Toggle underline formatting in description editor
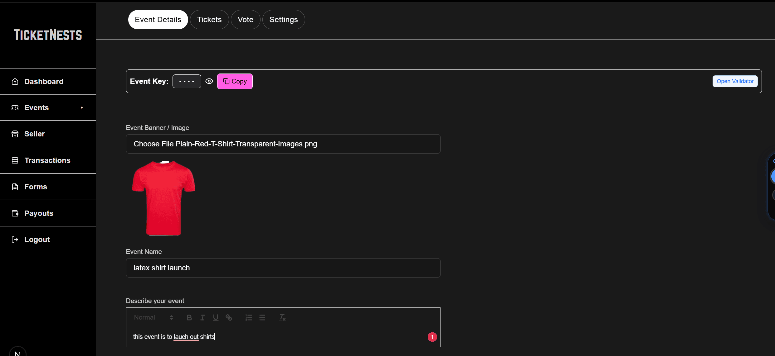The width and height of the screenshot is (775, 356). pos(216,317)
